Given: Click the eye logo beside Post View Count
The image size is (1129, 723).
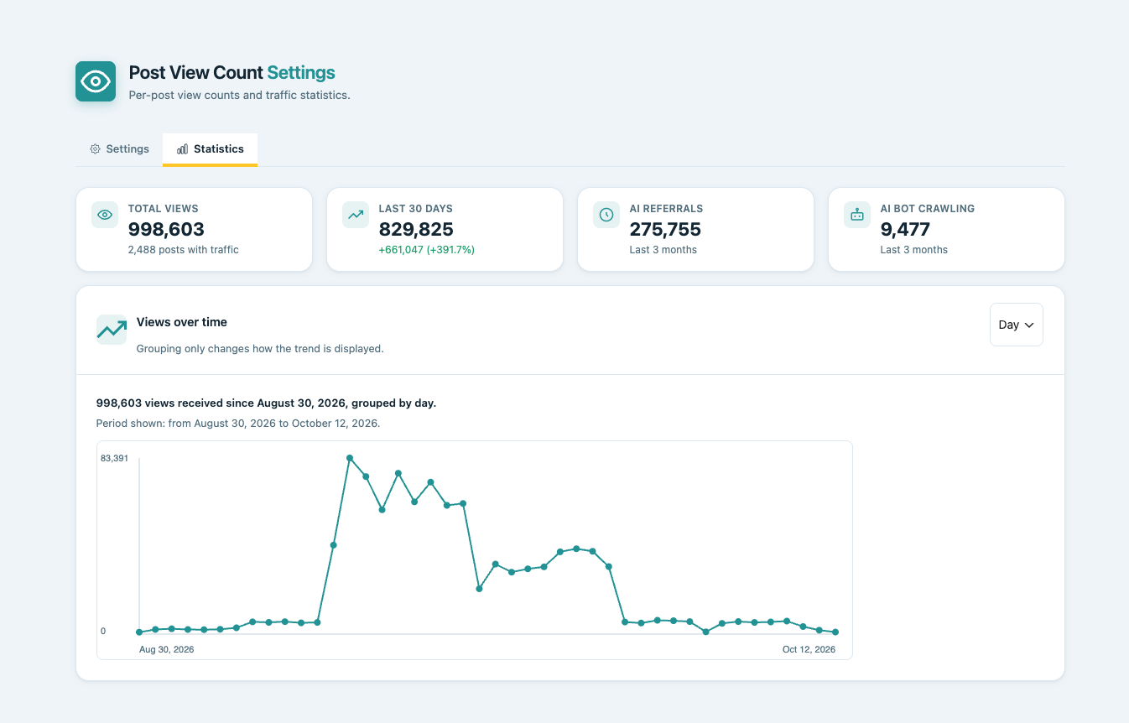Looking at the screenshot, I should coord(96,81).
